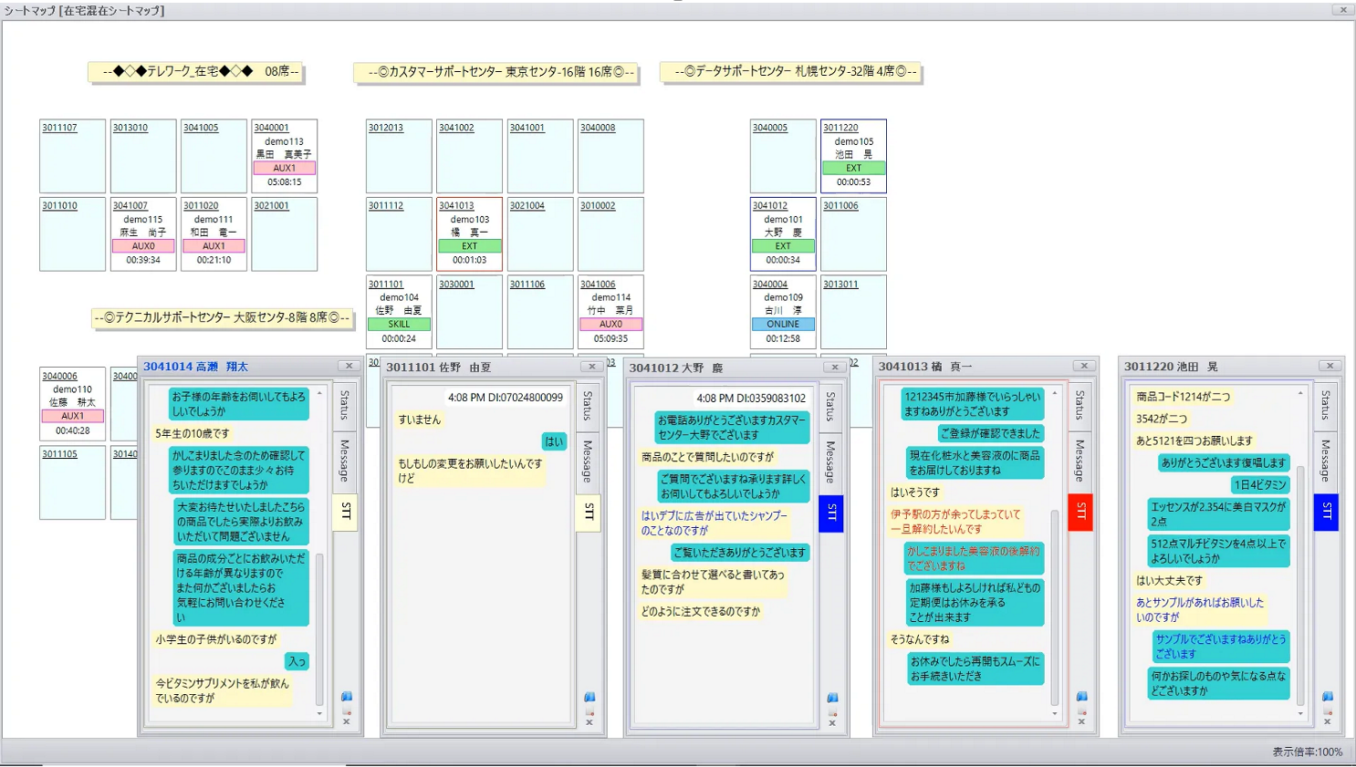Click scroll-down arrow in 高瀬 翔太 chat
The image size is (1356, 767).
click(x=318, y=713)
